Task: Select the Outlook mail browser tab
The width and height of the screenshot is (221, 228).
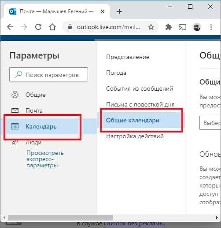Action: point(57,11)
